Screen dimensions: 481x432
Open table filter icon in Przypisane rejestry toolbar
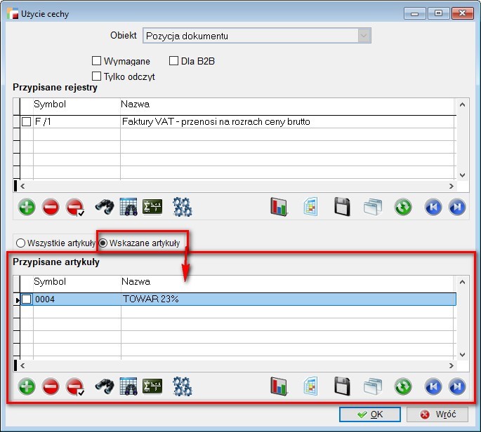129,207
